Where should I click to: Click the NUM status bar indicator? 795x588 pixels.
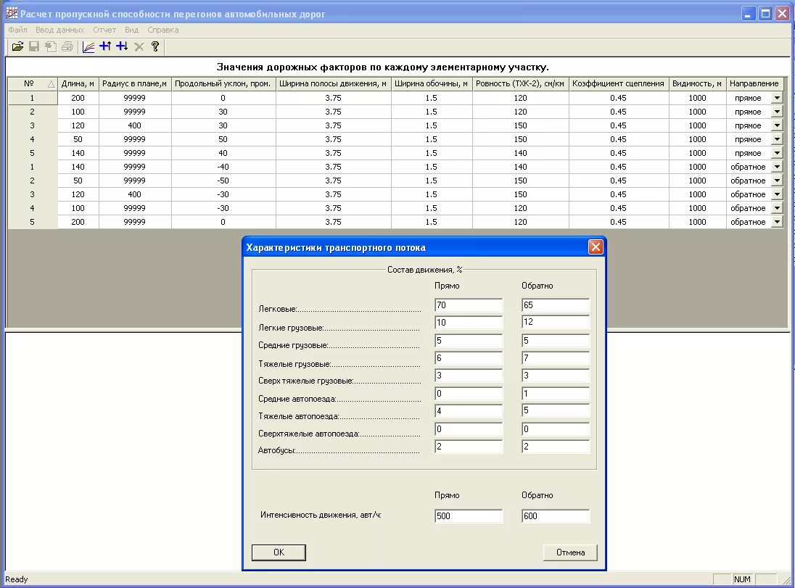click(742, 579)
